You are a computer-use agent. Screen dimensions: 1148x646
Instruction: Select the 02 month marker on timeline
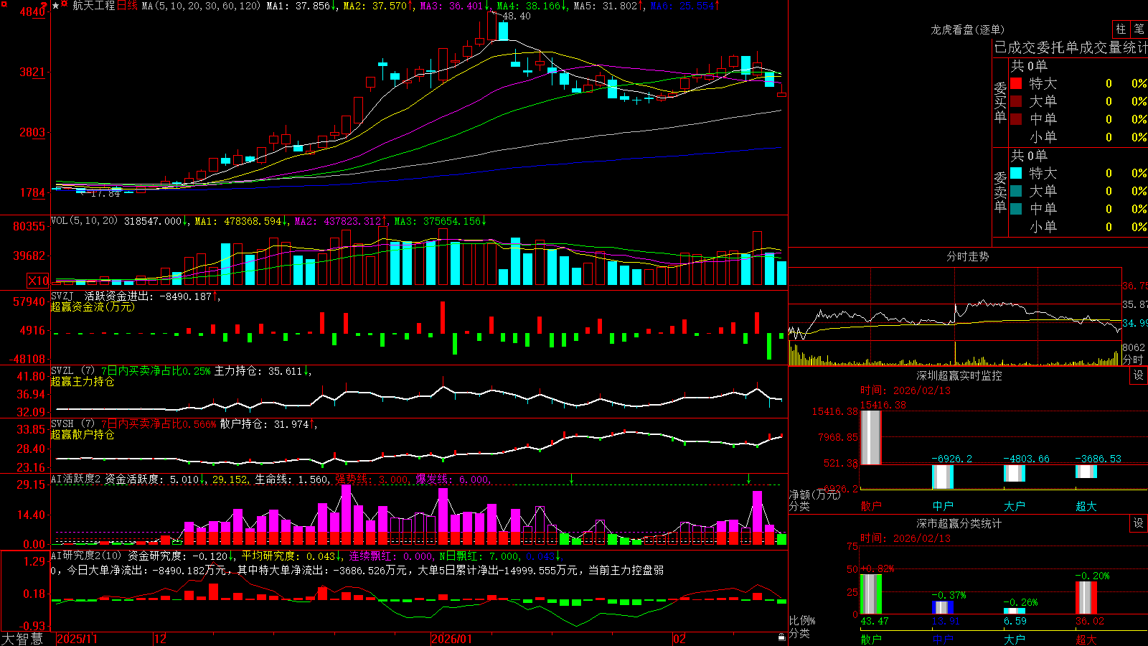coord(679,639)
